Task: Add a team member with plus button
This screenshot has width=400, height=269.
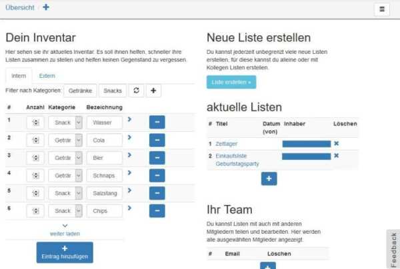Action: click(268, 266)
